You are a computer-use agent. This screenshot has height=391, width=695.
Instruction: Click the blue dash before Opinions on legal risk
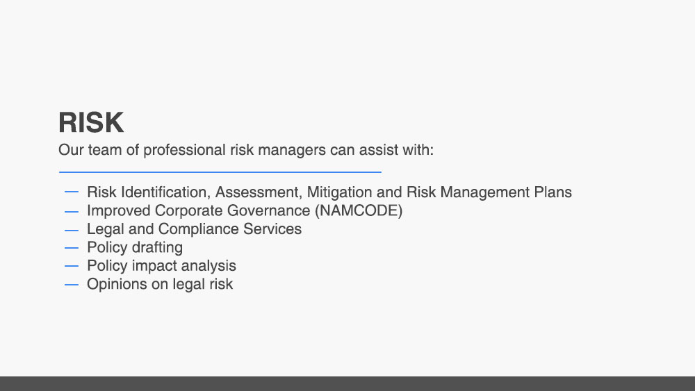[x=72, y=285]
